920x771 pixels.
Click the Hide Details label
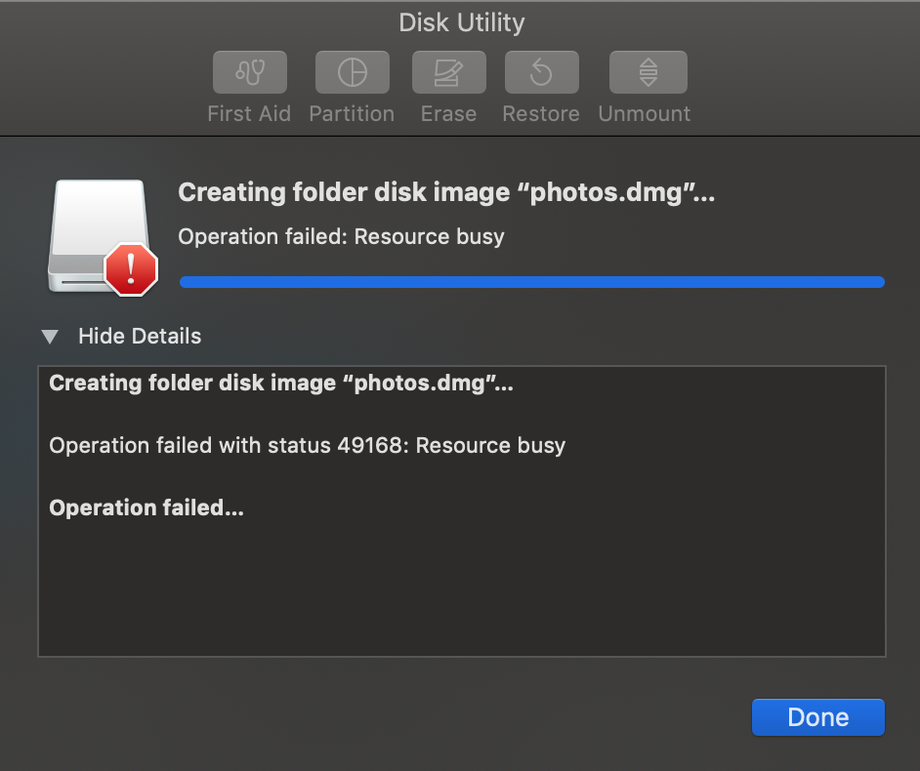click(140, 337)
